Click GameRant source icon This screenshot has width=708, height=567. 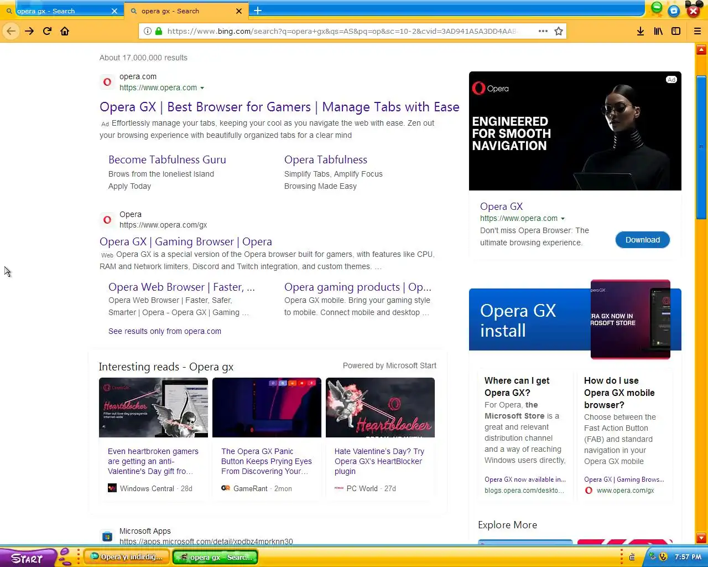[226, 488]
